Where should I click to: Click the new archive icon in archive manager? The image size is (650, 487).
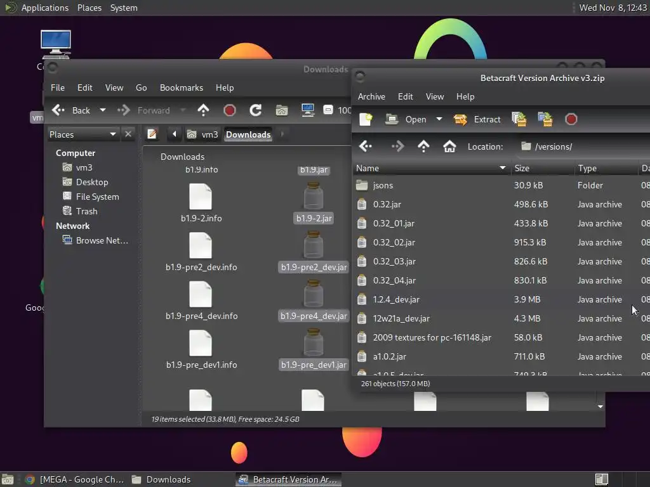[366, 119]
